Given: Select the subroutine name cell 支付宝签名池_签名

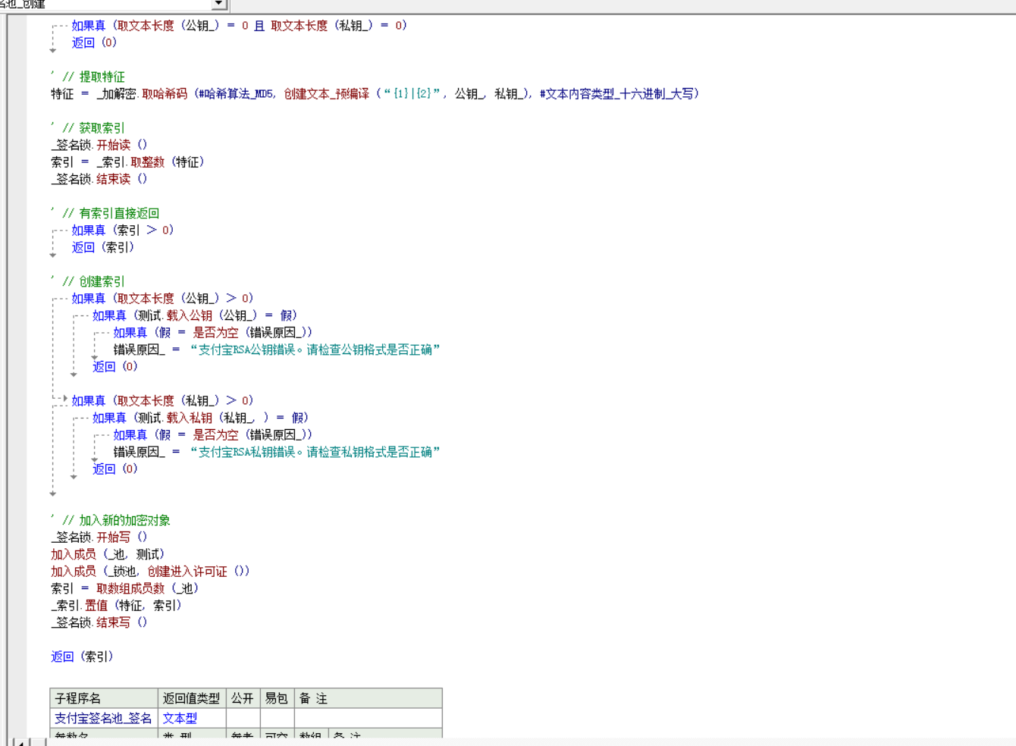Looking at the screenshot, I should point(104,718).
